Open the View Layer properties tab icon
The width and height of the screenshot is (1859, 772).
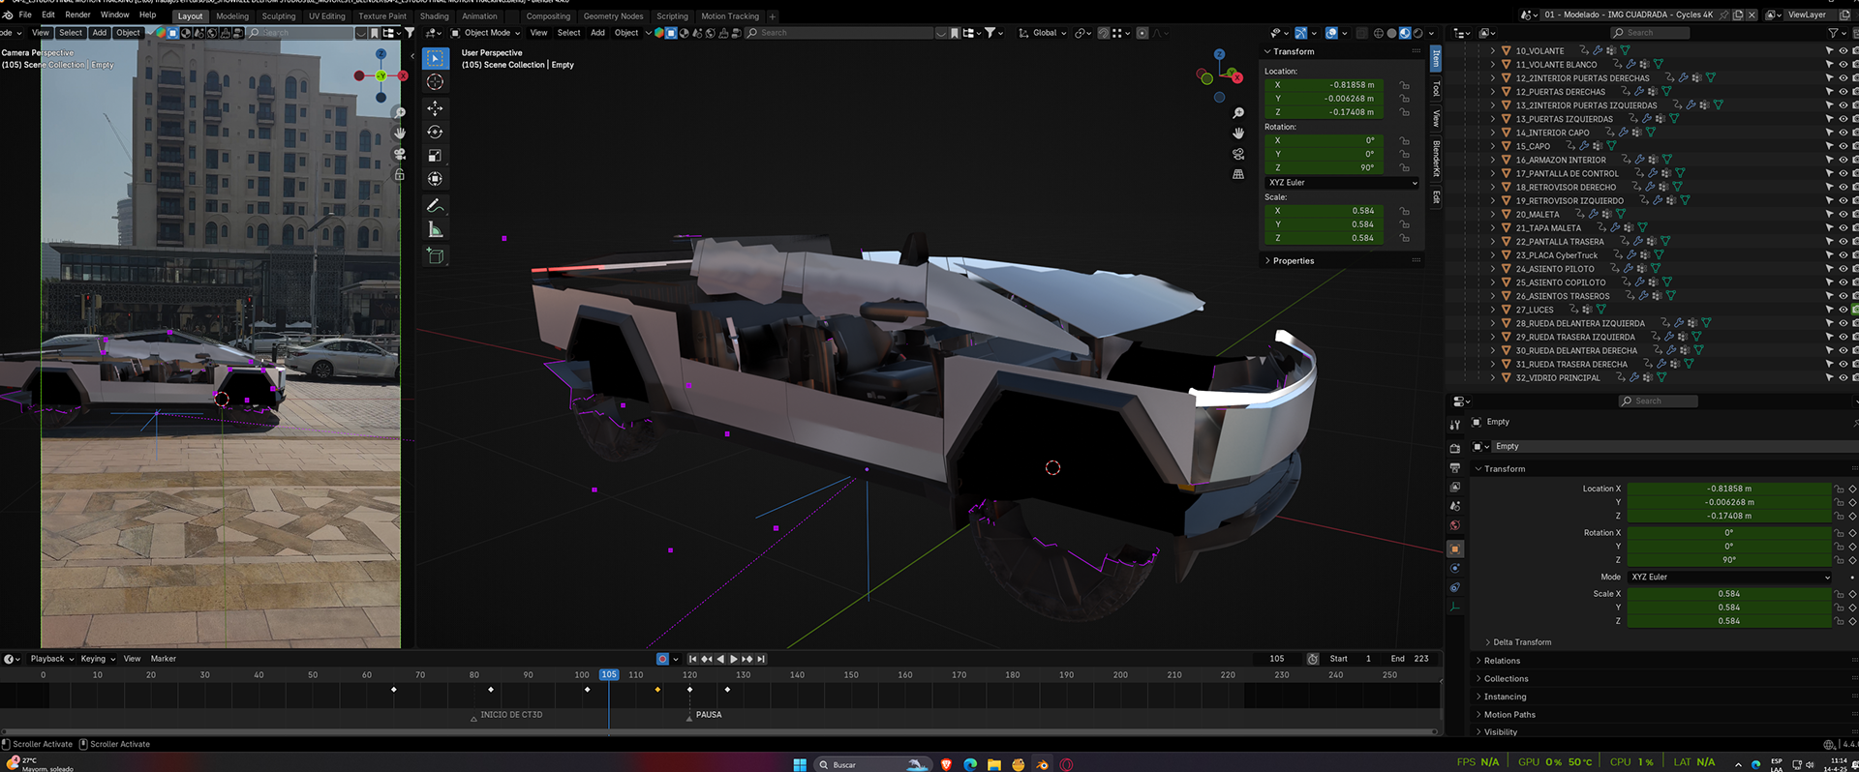click(x=1454, y=488)
